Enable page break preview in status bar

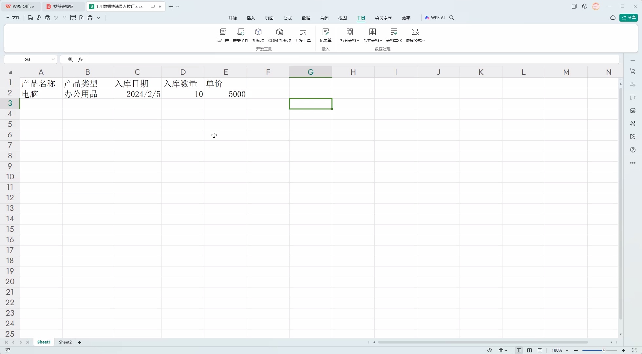pyautogui.click(x=540, y=350)
